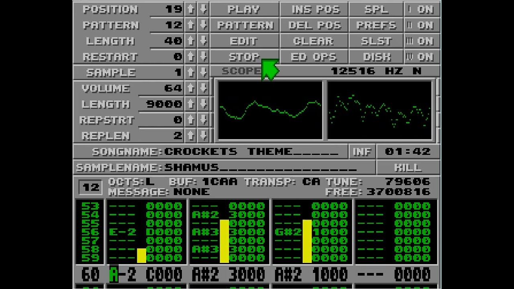Viewport: 514px width, 289px height.
Task: Click current row A#2 3000 in track two
Action: 229,275
